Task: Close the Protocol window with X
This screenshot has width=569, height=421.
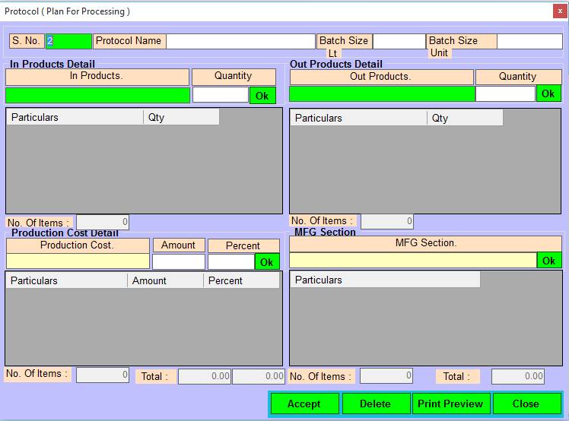Action: pyautogui.click(x=560, y=11)
